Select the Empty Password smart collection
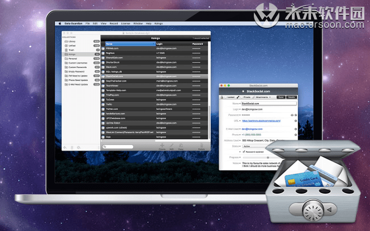Image resolution: width=370 pixels, height=231 pixels. coord(81,71)
